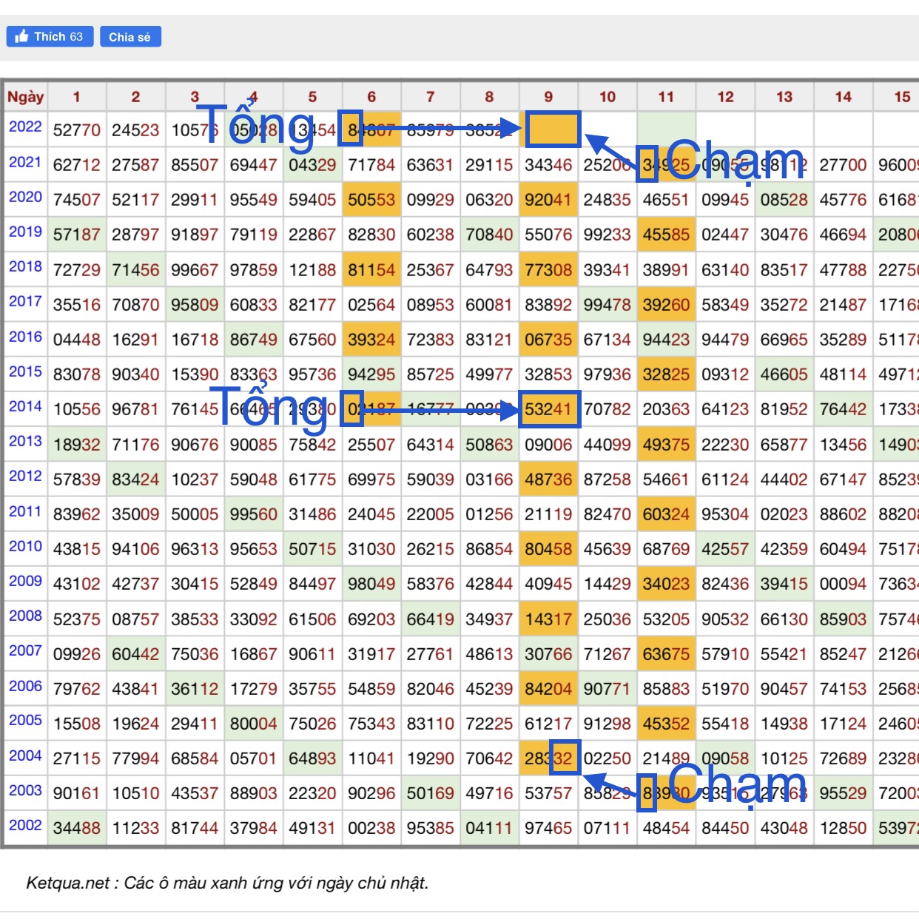This screenshot has width=919, height=919.
Task: Click the day 1 column header
Action: tap(77, 97)
